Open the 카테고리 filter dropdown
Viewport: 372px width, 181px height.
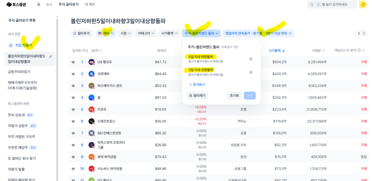tap(146, 33)
